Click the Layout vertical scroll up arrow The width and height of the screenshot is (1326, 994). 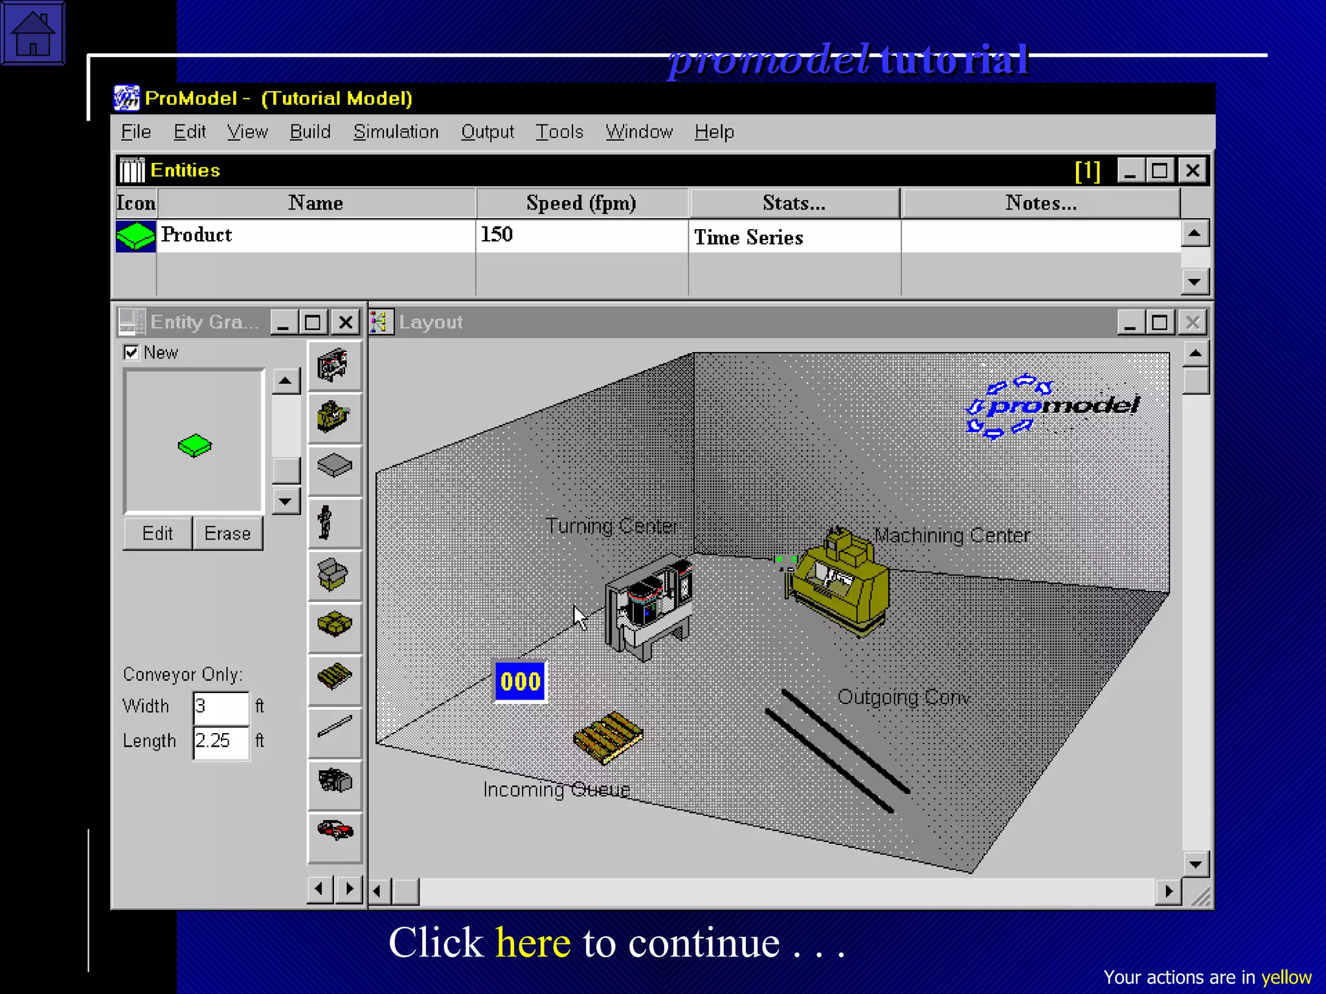click(x=1196, y=353)
